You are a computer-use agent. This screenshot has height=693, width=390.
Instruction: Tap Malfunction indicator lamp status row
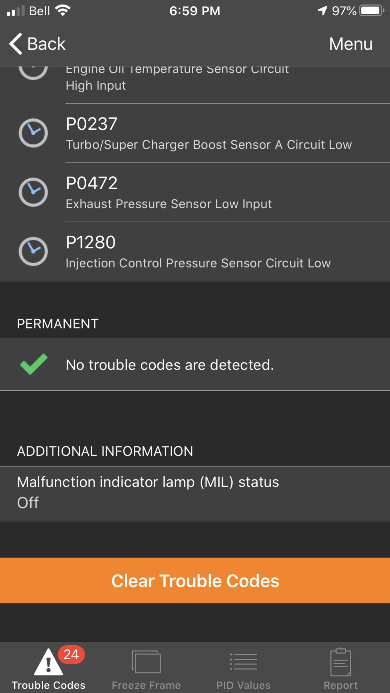(x=195, y=493)
